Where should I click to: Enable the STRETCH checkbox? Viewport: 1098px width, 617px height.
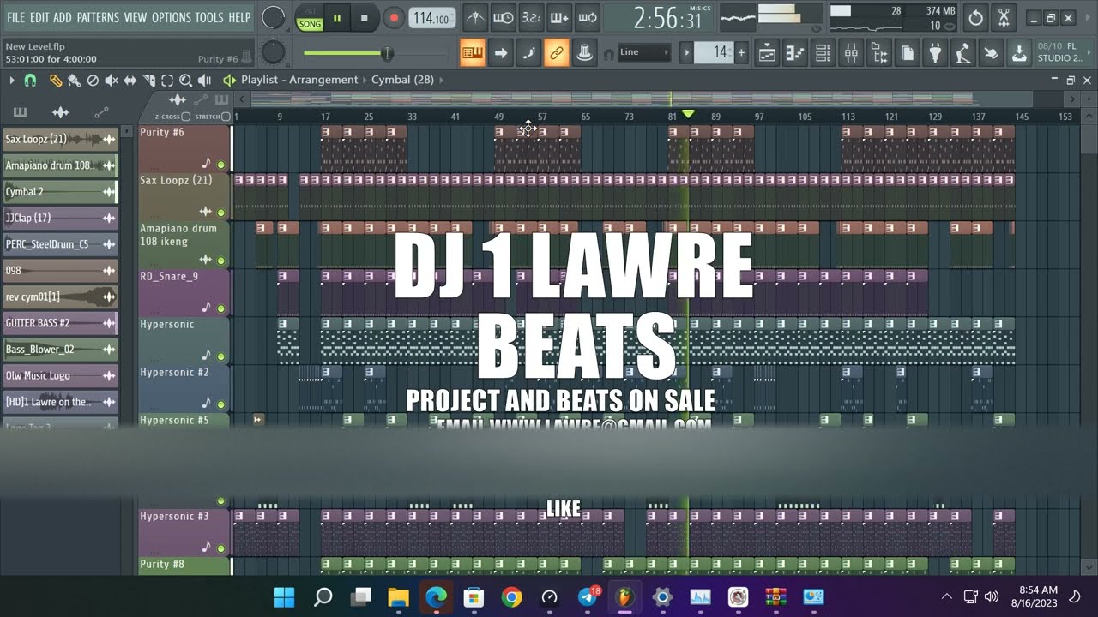[x=226, y=117]
